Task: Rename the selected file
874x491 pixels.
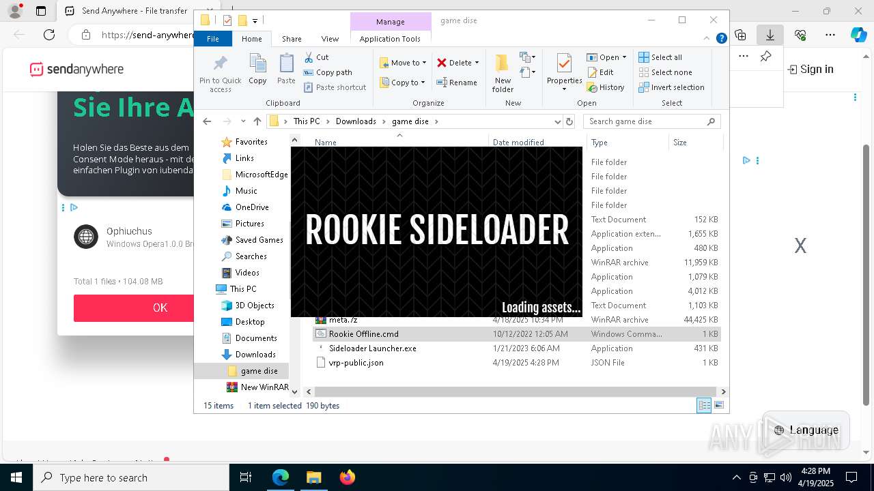Action: tap(457, 83)
